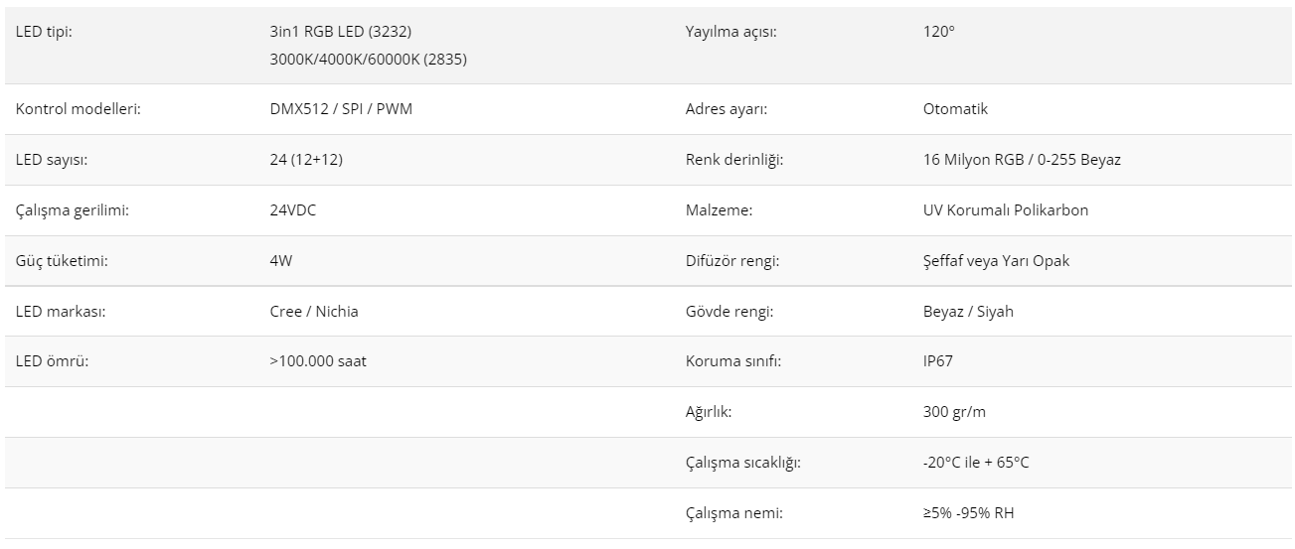This screenshot has height=549, width=1295.
Task: Click the "Güç tüketimi:" label
Action: (x=62, y=261)
